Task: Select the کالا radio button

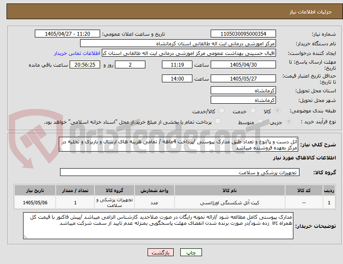Action: pos(277,111)
